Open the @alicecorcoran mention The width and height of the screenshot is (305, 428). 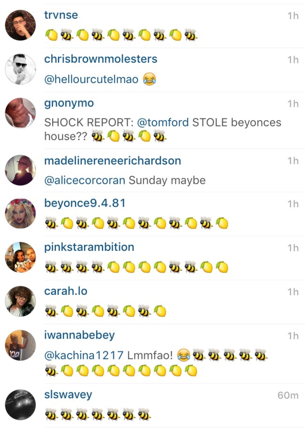[85, 180]
